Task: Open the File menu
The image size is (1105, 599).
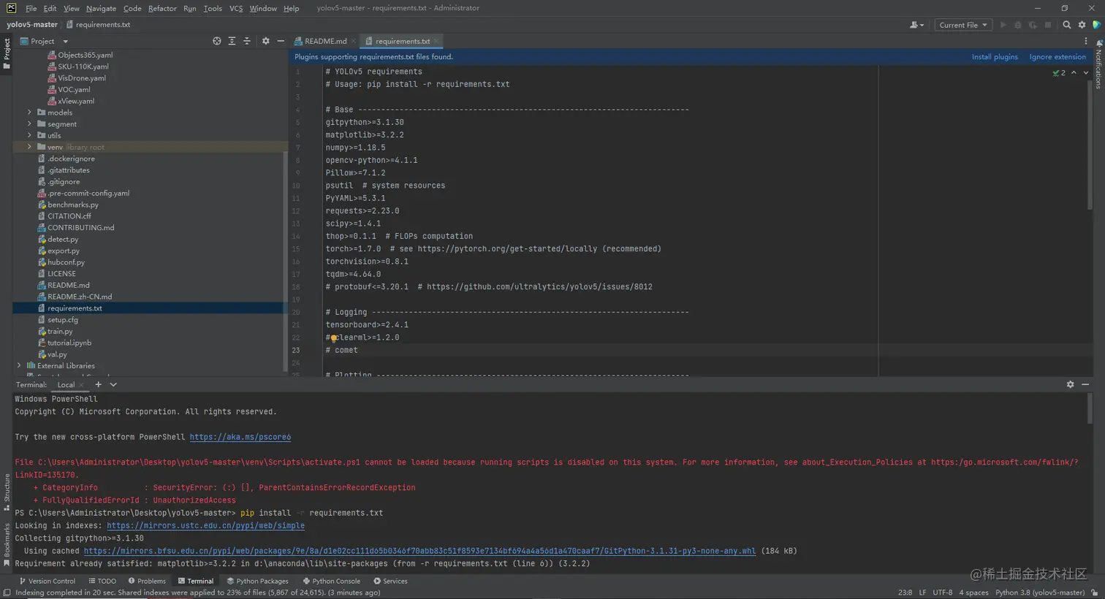Action: (x=31, y=8)
